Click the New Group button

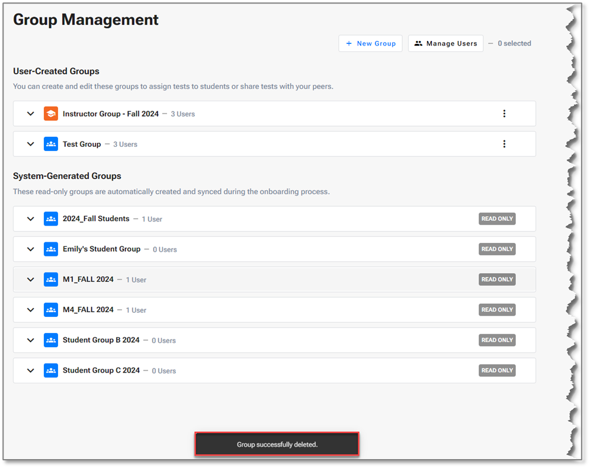coord(371,43)
